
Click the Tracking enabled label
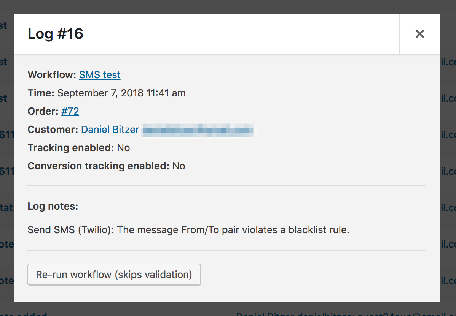click(x=71, y=148)
